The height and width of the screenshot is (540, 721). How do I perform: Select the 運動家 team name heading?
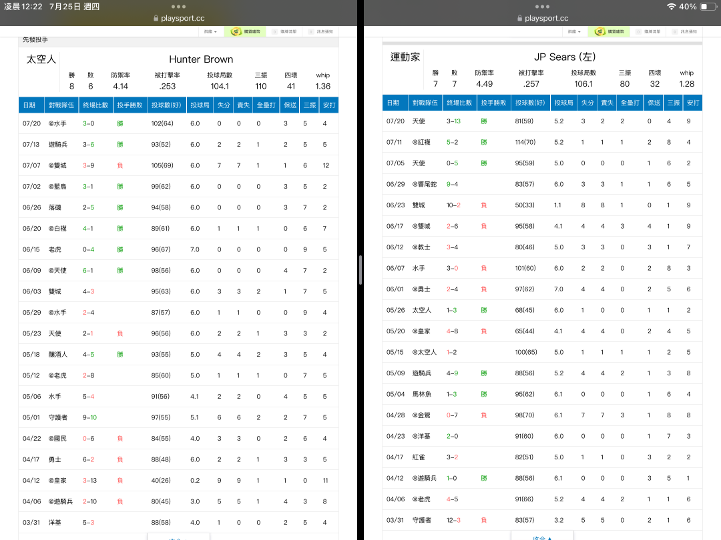405,57
